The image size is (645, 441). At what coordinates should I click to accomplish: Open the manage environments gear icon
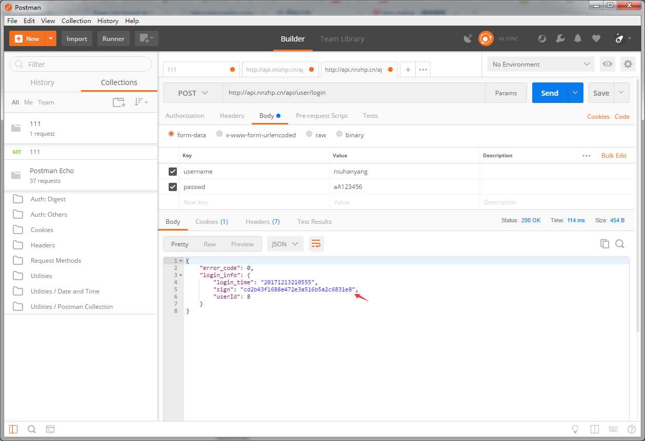[628, 64]
